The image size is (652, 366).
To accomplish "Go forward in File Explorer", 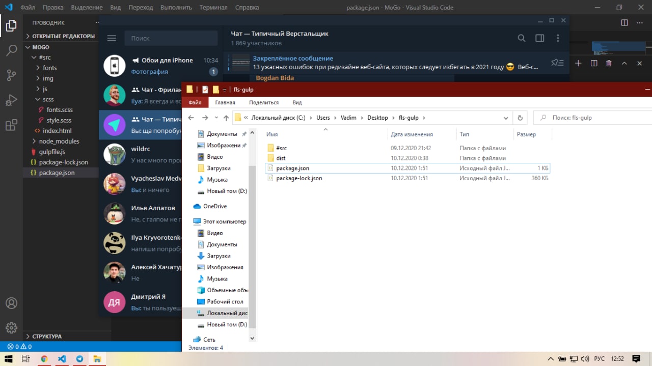I will point(205,118).
